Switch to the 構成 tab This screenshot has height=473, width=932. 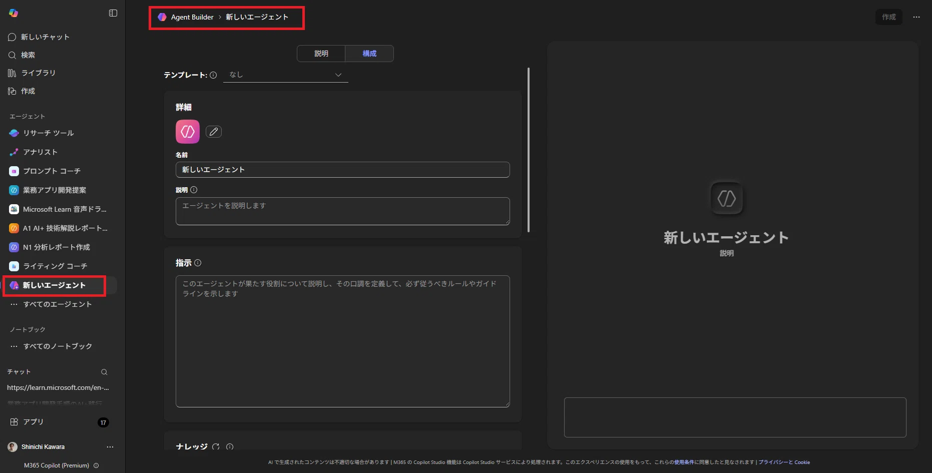click(369, 54)
